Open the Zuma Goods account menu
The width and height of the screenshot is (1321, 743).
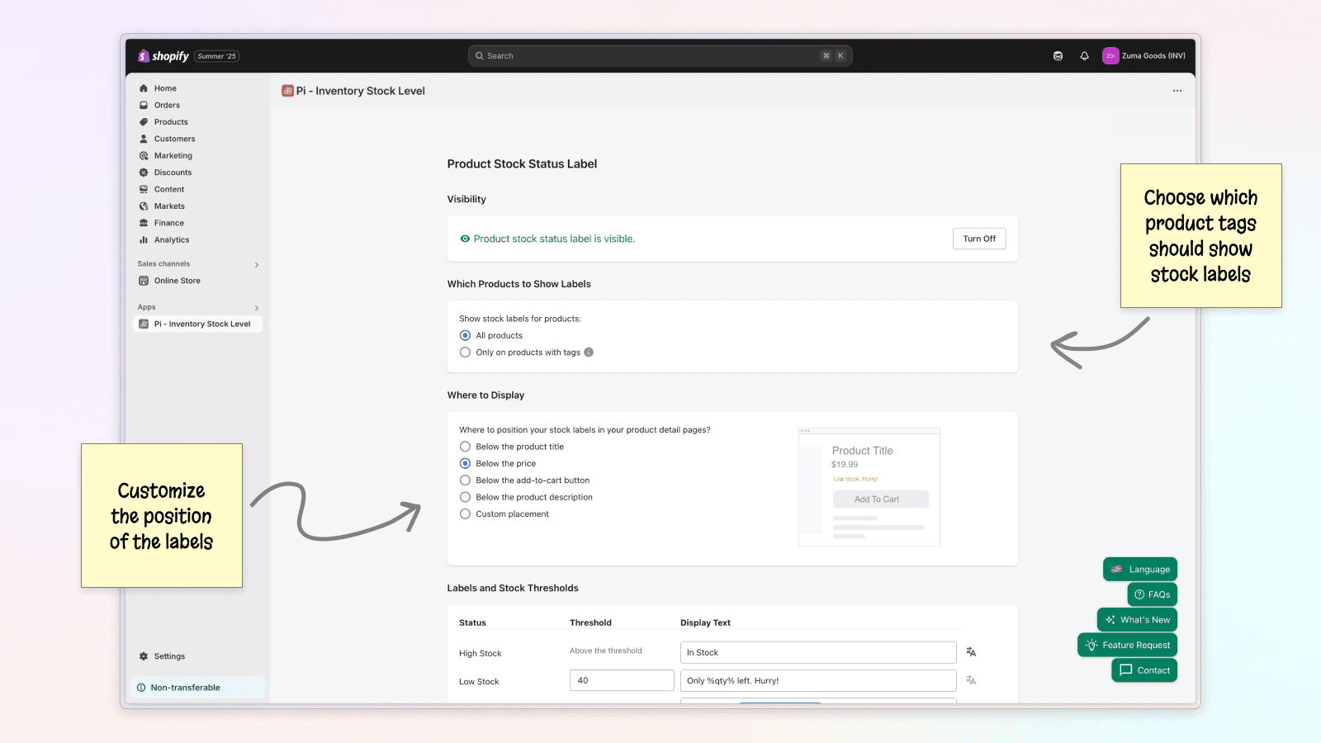pos(1144,55)
